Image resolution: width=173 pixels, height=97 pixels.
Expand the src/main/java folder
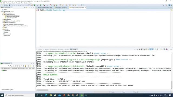(3, 13)
